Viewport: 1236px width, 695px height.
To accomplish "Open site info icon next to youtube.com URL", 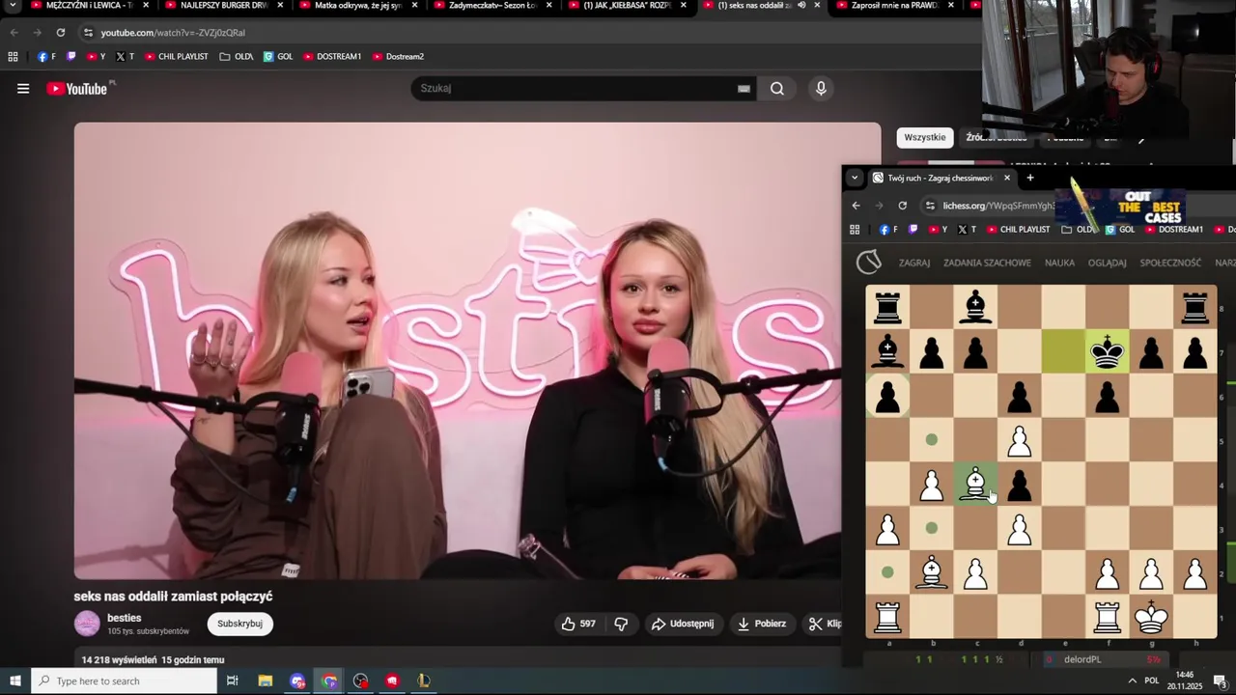I will pyautogui.click(x=88, y=33).
